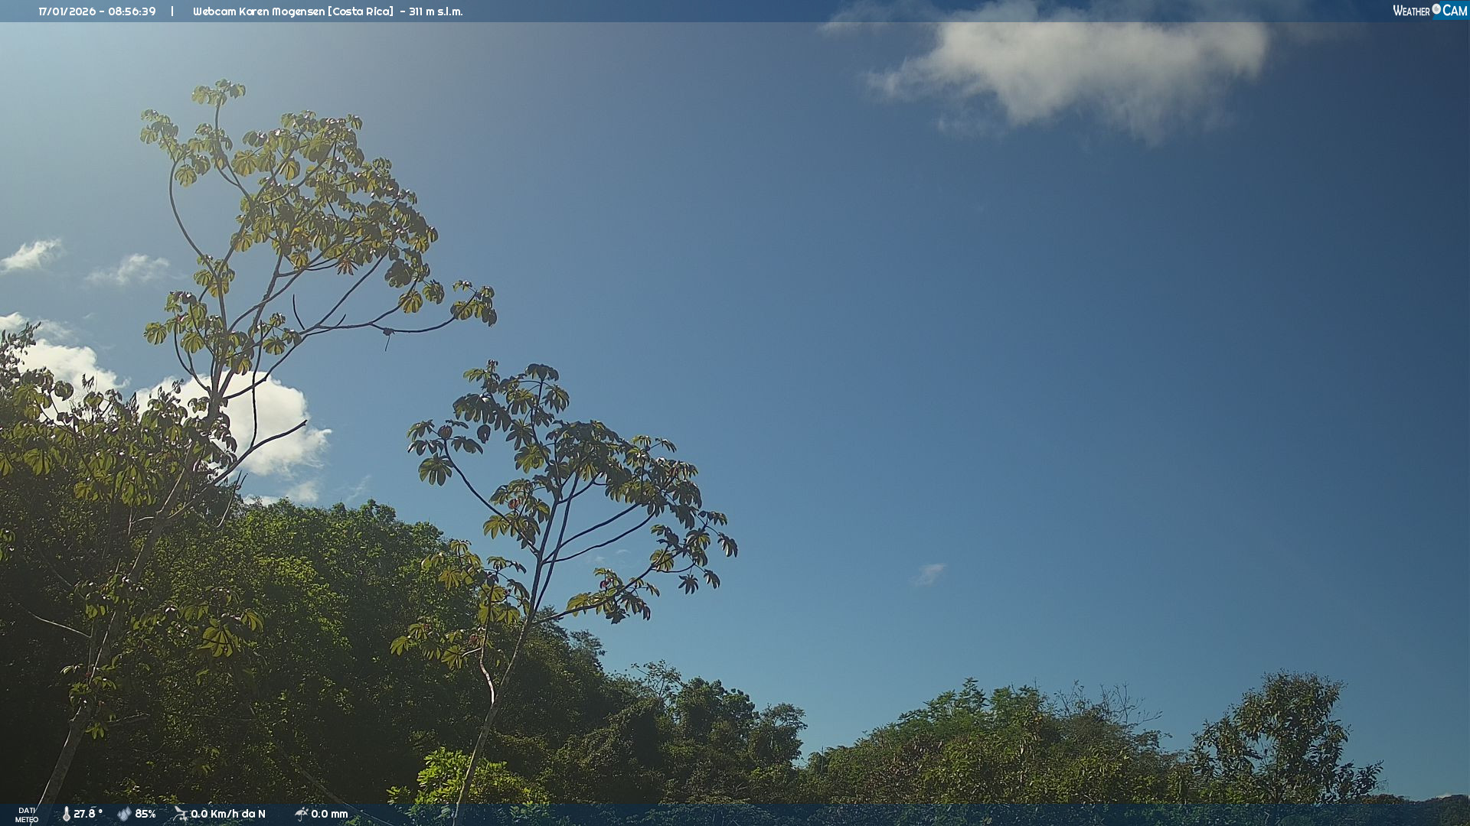This screenshot has height=826, width=1470.
Task: Click the 0.0 Km/h da N wind reading
Action: pos(228,814)
